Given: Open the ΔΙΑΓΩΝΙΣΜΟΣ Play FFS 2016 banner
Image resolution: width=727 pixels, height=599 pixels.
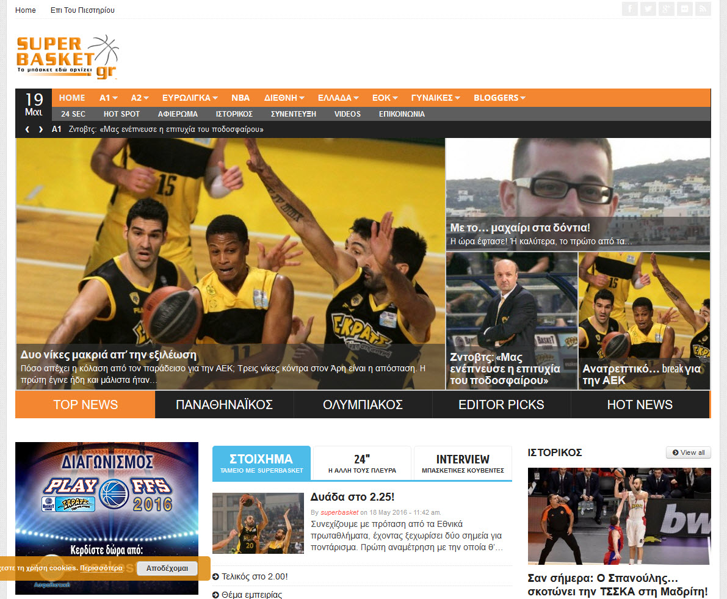Looking at the screenshot, I should pyautogui.click(x=107, y=518).
